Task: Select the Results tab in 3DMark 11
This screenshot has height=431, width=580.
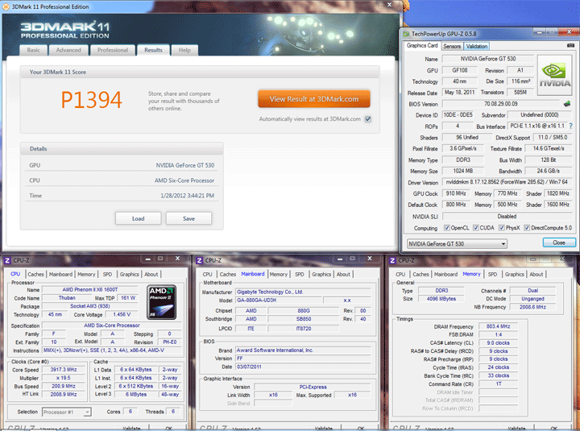Action: point(153,50)
